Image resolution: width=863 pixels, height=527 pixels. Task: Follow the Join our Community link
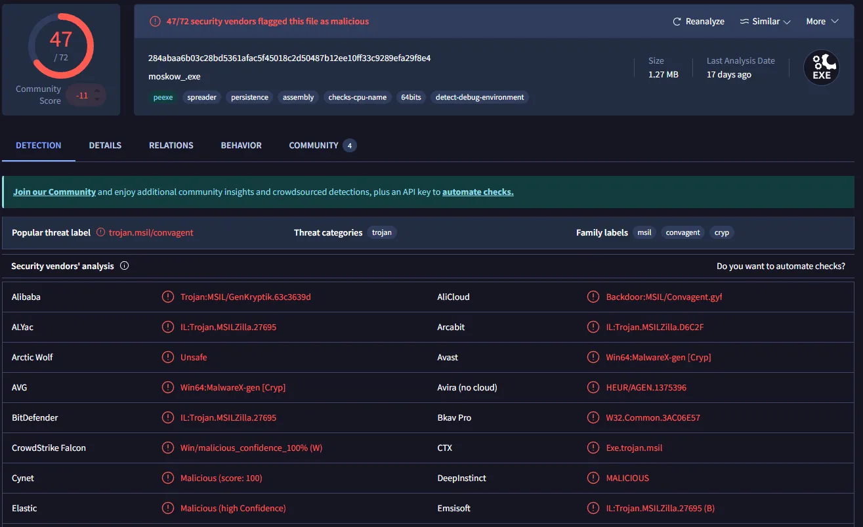pyautogui.click(x=54, y=192)
